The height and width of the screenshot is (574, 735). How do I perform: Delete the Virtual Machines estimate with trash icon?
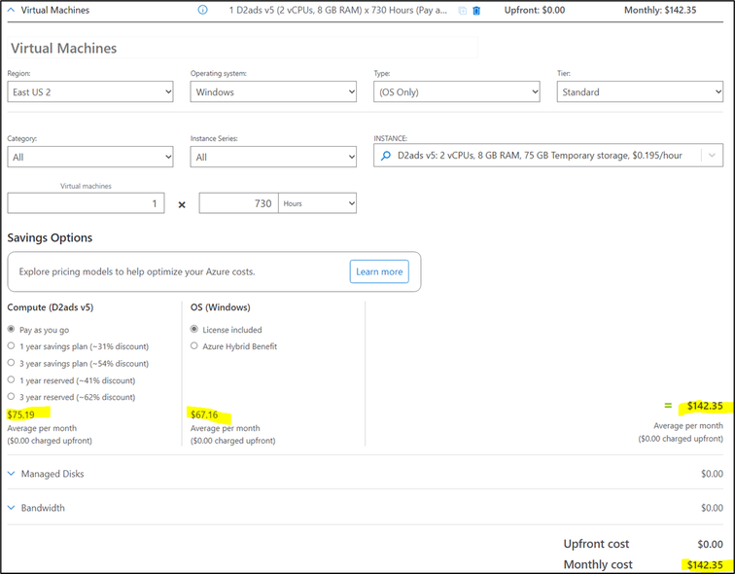tap(476, 11)
